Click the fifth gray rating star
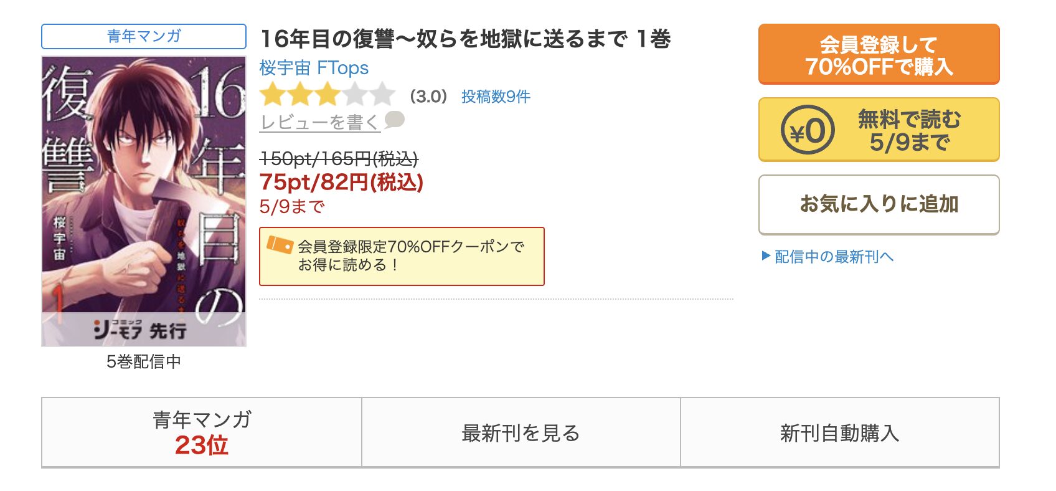The height and width of the screenshot is (491, 1056). tap(382, 95)
